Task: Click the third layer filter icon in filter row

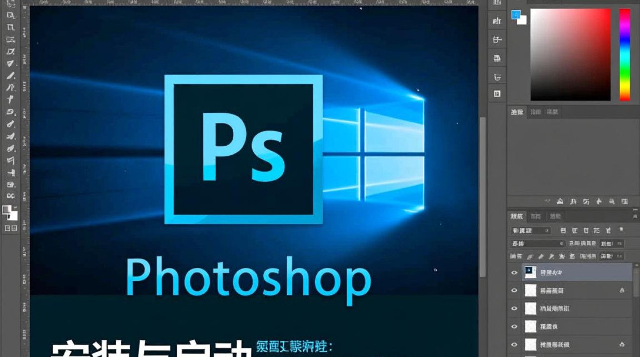Action: 586,230
